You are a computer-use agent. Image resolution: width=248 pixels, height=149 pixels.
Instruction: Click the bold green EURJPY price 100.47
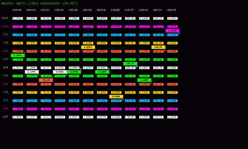tap(130, 64)
